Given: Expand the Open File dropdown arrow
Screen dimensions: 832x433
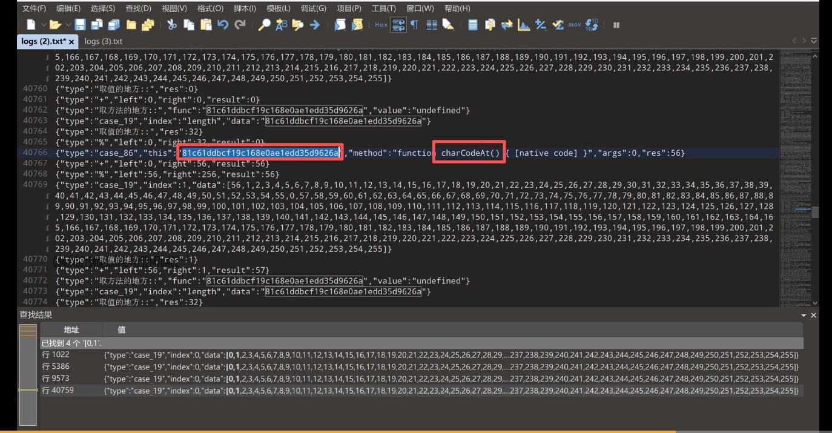Looking at the screenshot, I should point(68,25).
